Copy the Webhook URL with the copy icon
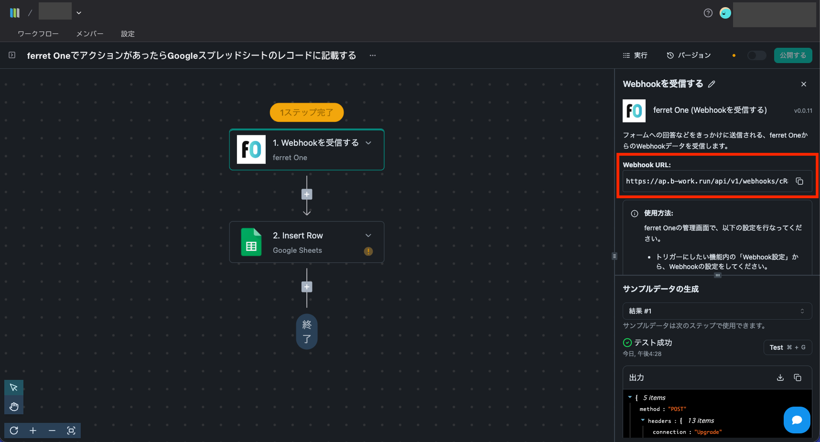This screenshot has width=820, height=442. tap(799, 181)
